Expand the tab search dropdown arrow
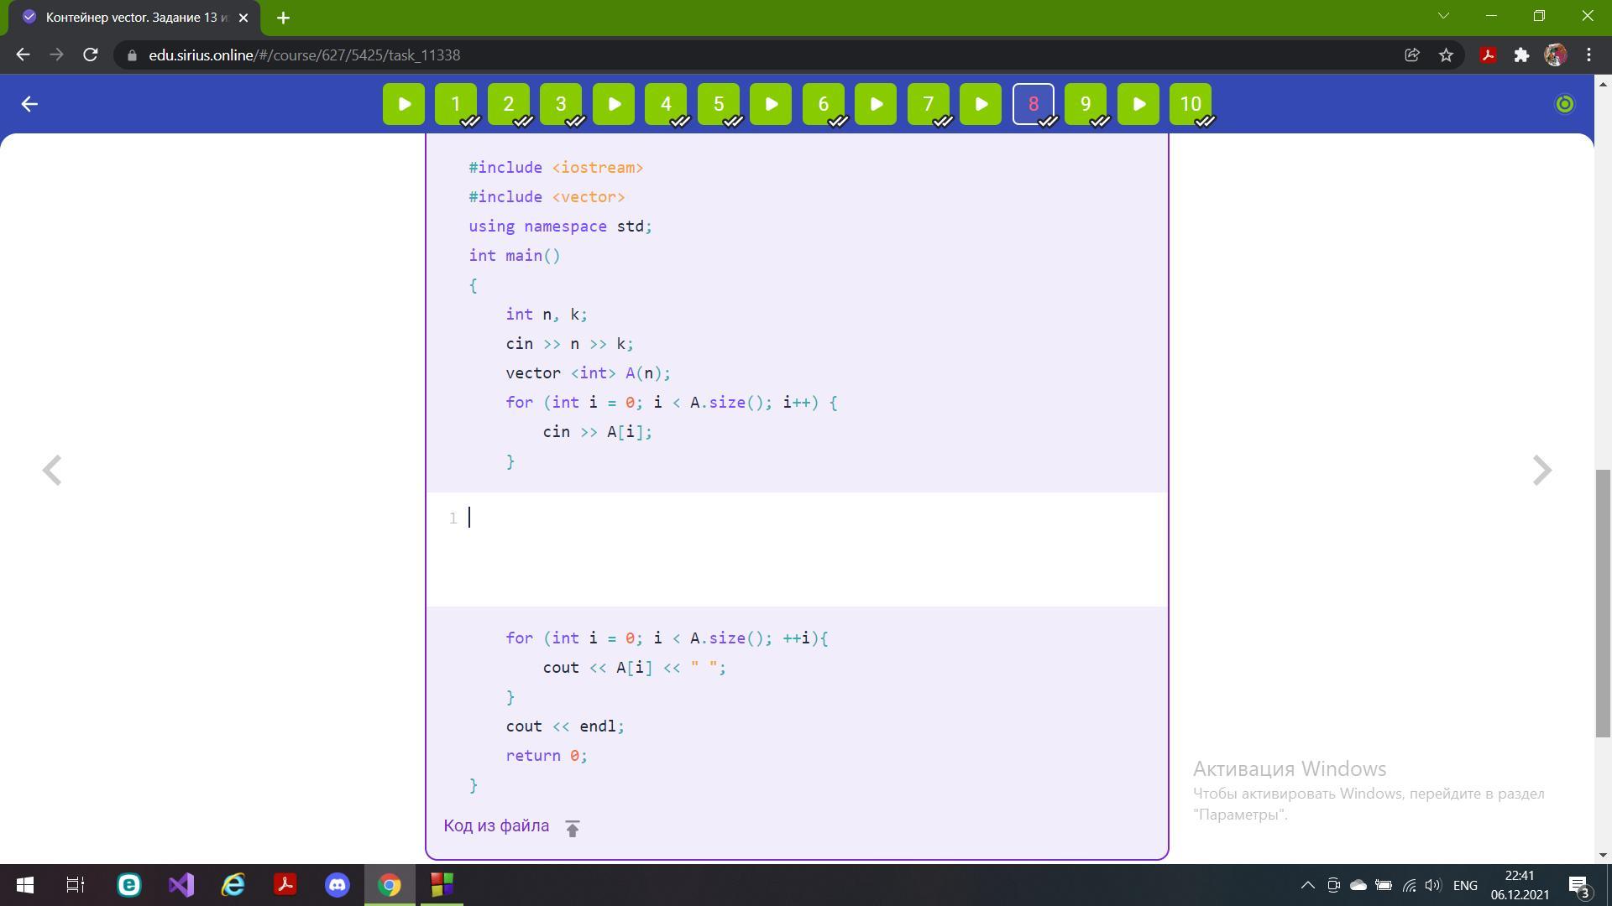The width and height of the screenshot is (1612, 906). click(1443, 16)
